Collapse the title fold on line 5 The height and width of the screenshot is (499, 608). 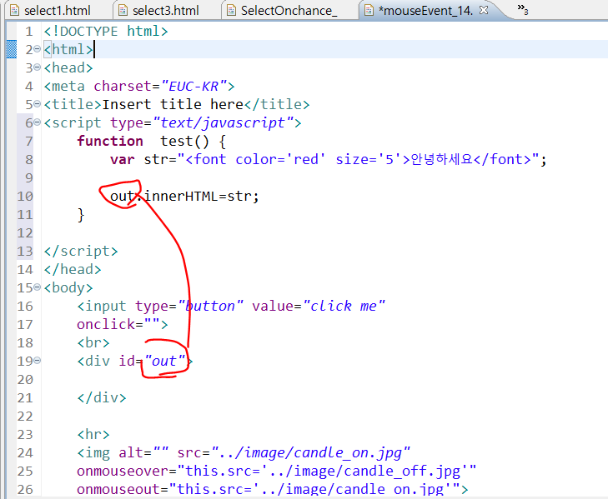[38, 104]
